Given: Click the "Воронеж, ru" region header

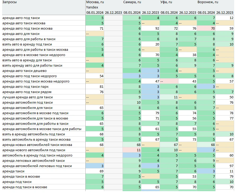Looking at the screenshot, I should pos(208,2).
